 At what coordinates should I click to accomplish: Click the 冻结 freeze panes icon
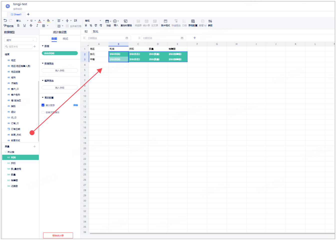point(108,23)
